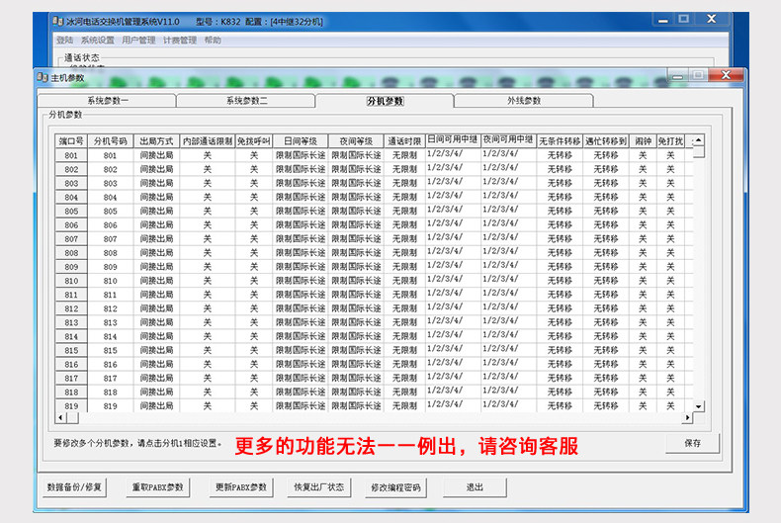Click the 恢复出厂状态 button

[x=318, y=487]
